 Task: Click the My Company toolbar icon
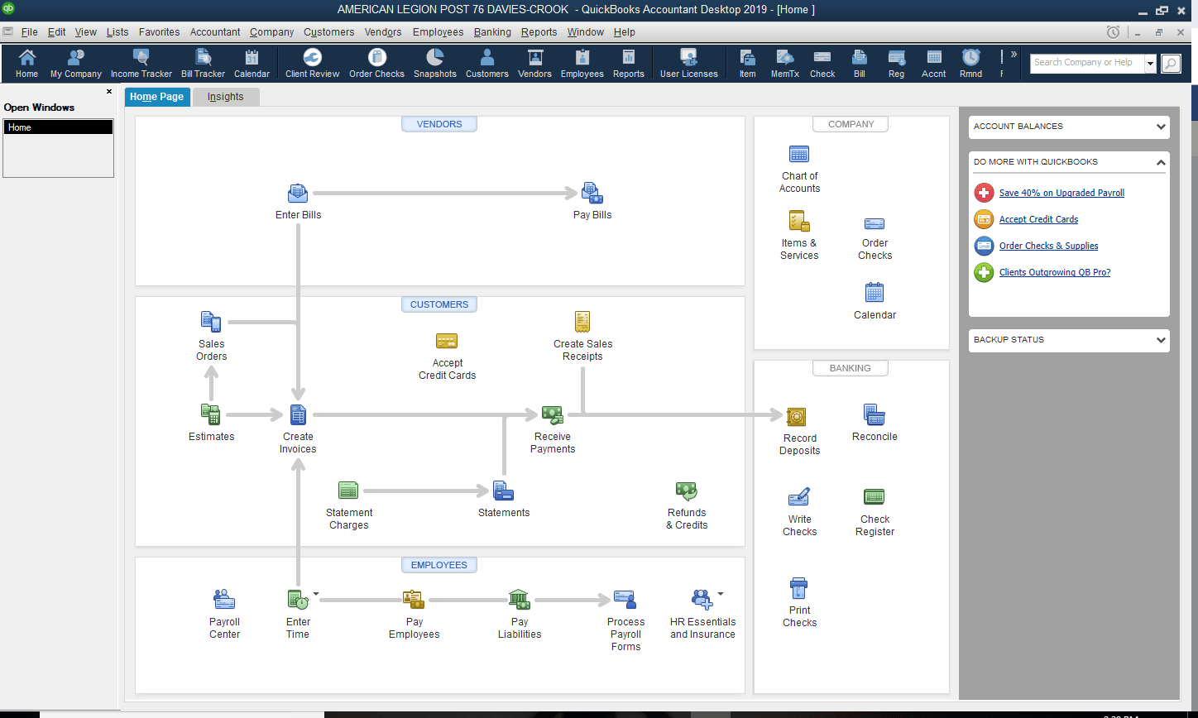point(76,63)
